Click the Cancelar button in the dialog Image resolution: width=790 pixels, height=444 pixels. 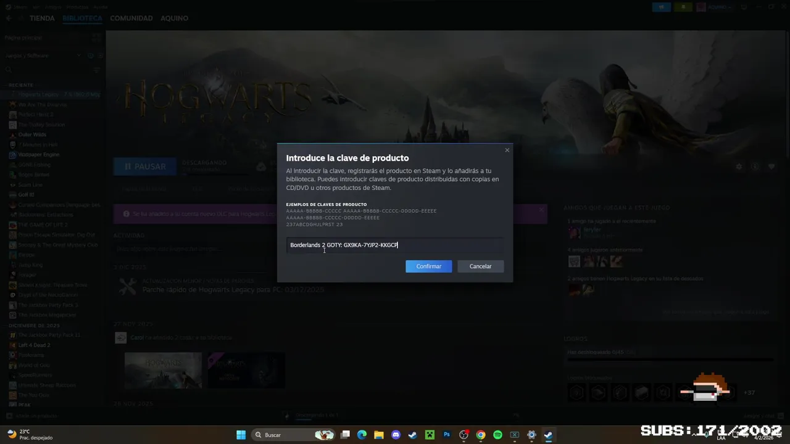coord(480,266)
